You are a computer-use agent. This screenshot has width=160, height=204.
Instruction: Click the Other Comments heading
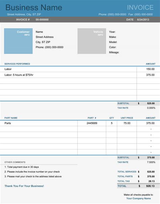(15, 162)
